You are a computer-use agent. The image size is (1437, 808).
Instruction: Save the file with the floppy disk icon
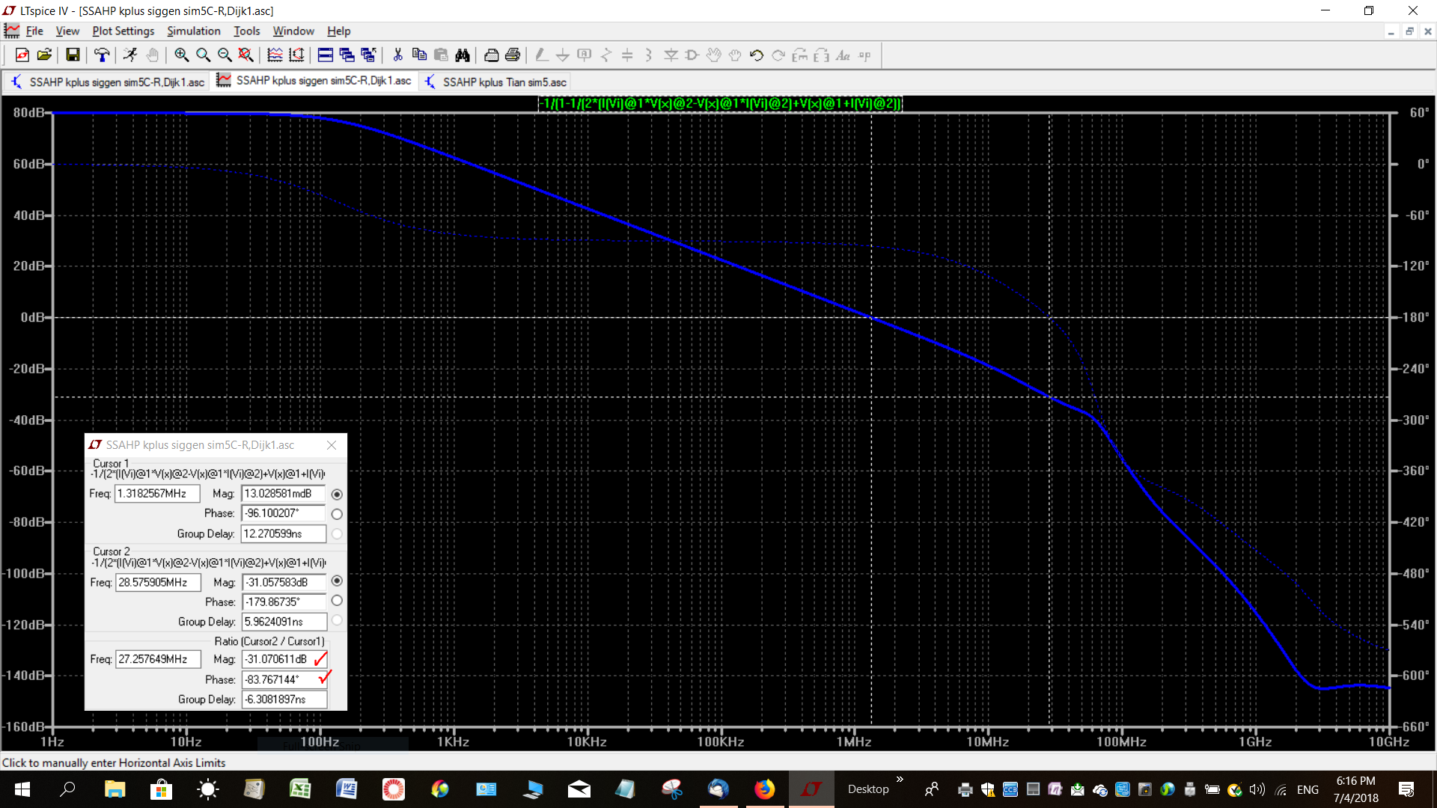point(73,55)
